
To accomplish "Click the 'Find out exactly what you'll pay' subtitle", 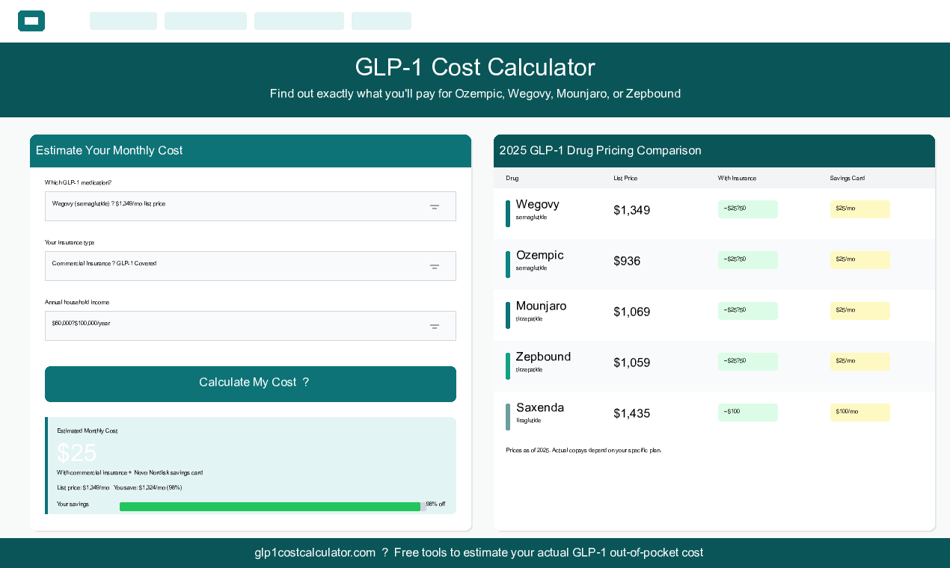I will point(475,94).
